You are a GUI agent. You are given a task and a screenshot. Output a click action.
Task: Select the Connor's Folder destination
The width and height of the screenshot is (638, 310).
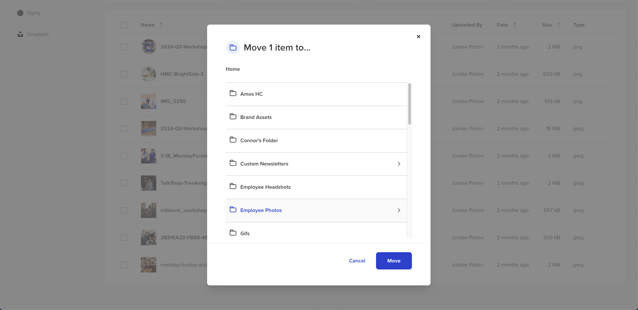point(316,141)
